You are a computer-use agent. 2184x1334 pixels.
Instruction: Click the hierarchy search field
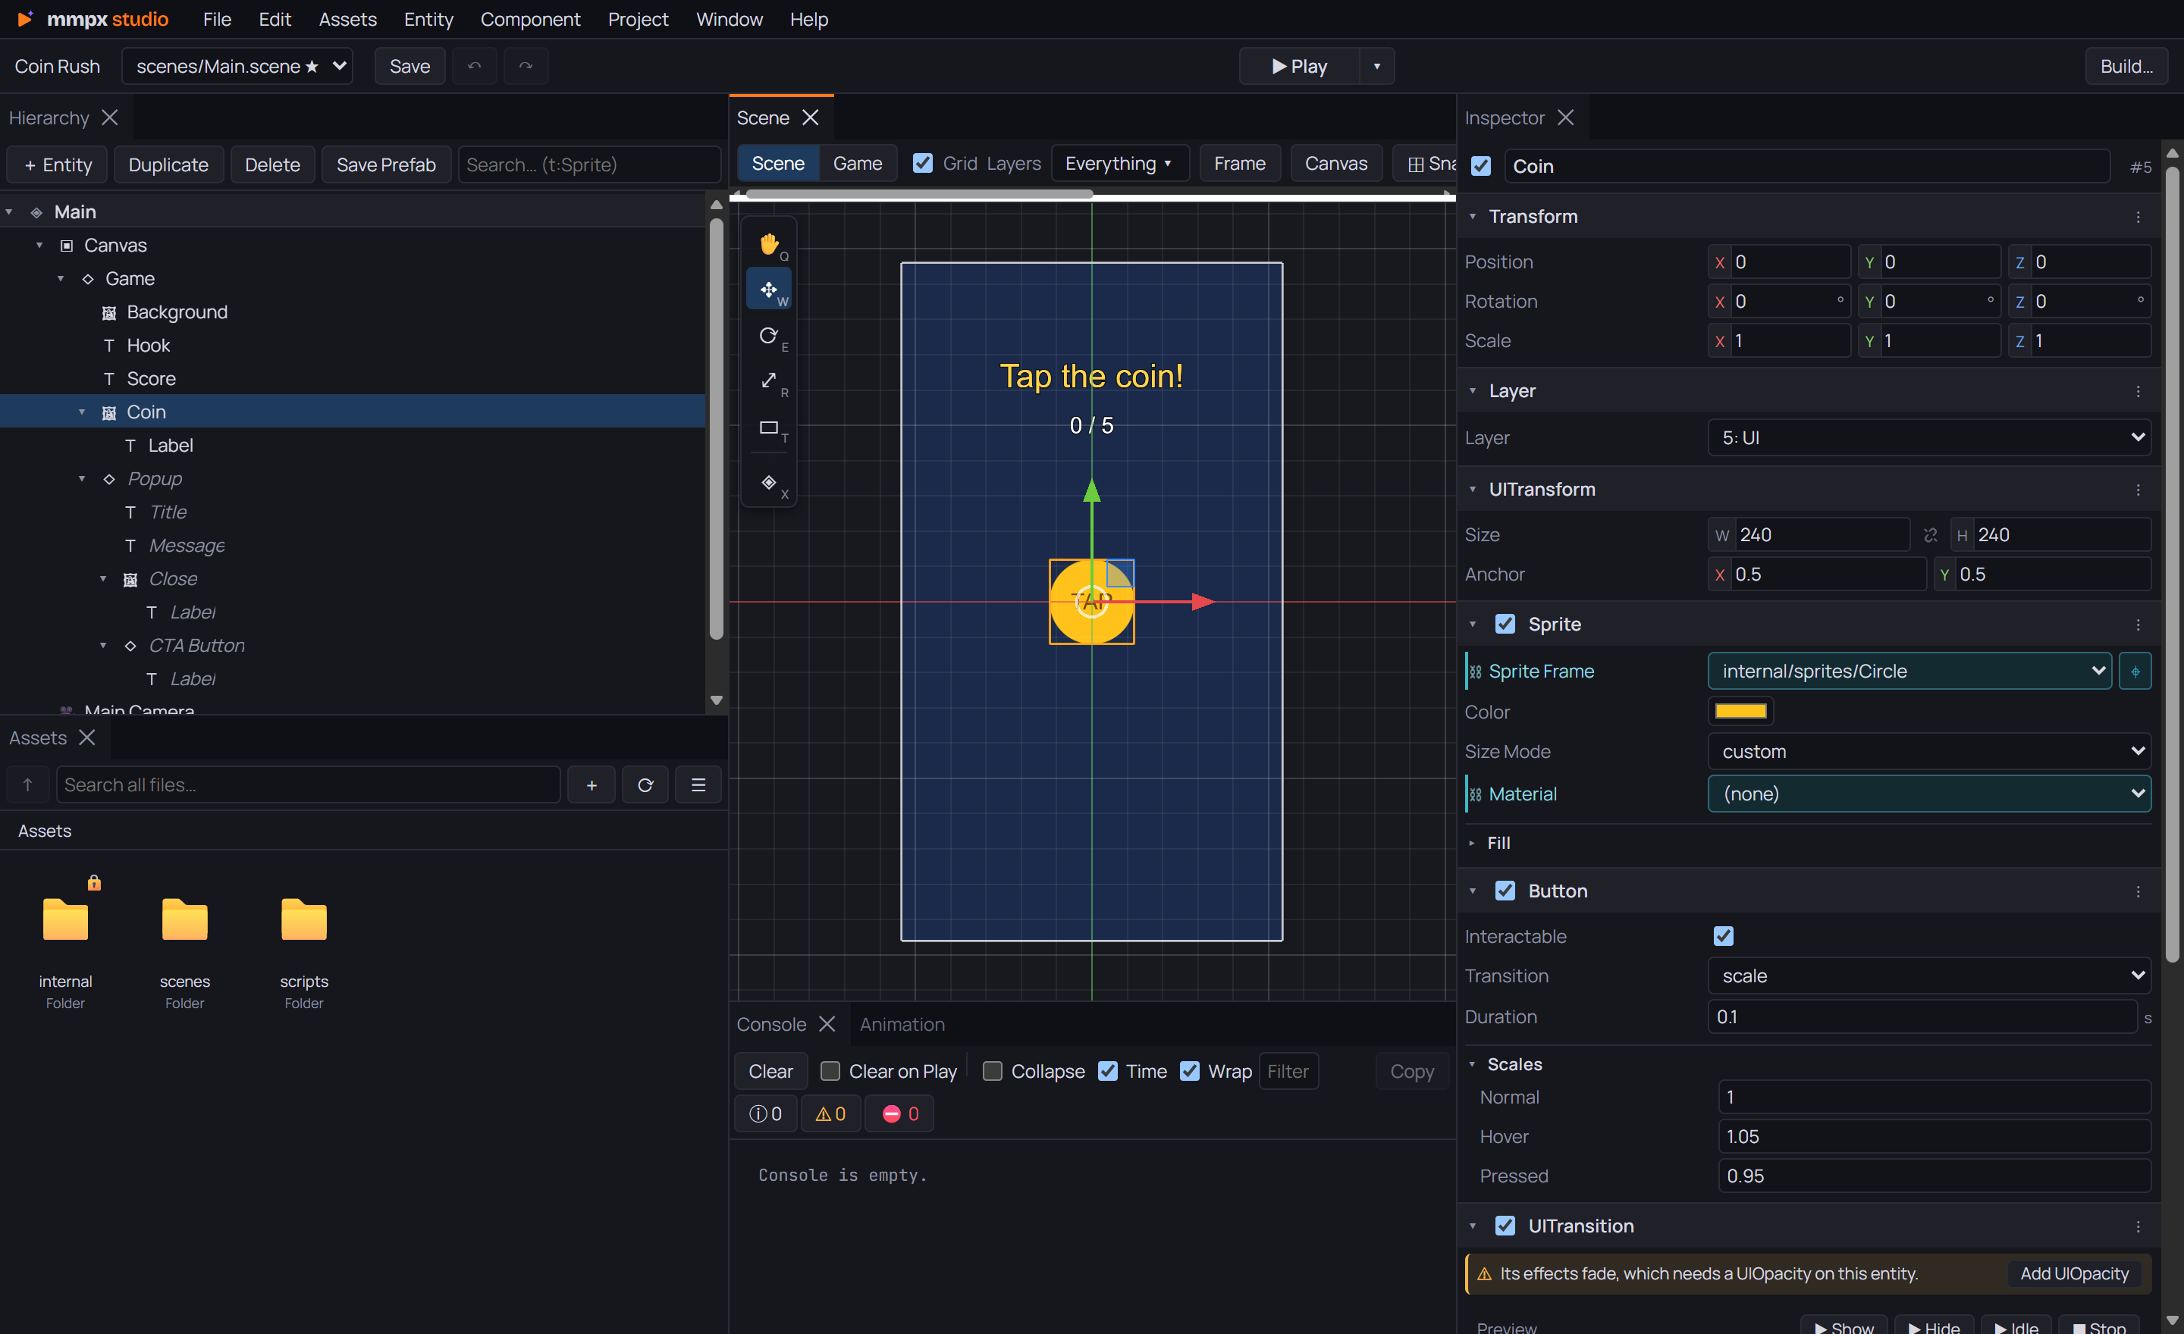point(589,164)
